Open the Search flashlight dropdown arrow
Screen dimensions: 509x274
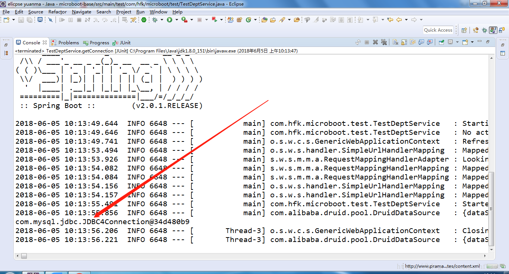[x=289, y=20]
